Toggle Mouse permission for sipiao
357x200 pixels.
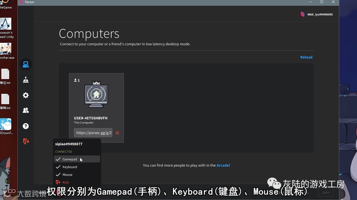(x=77, y=175)
